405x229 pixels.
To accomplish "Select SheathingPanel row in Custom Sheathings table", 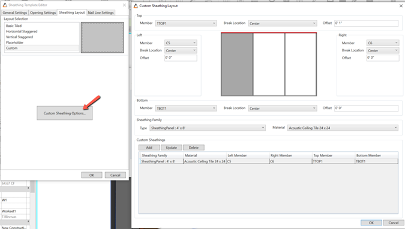I will (x=269, y=161).
